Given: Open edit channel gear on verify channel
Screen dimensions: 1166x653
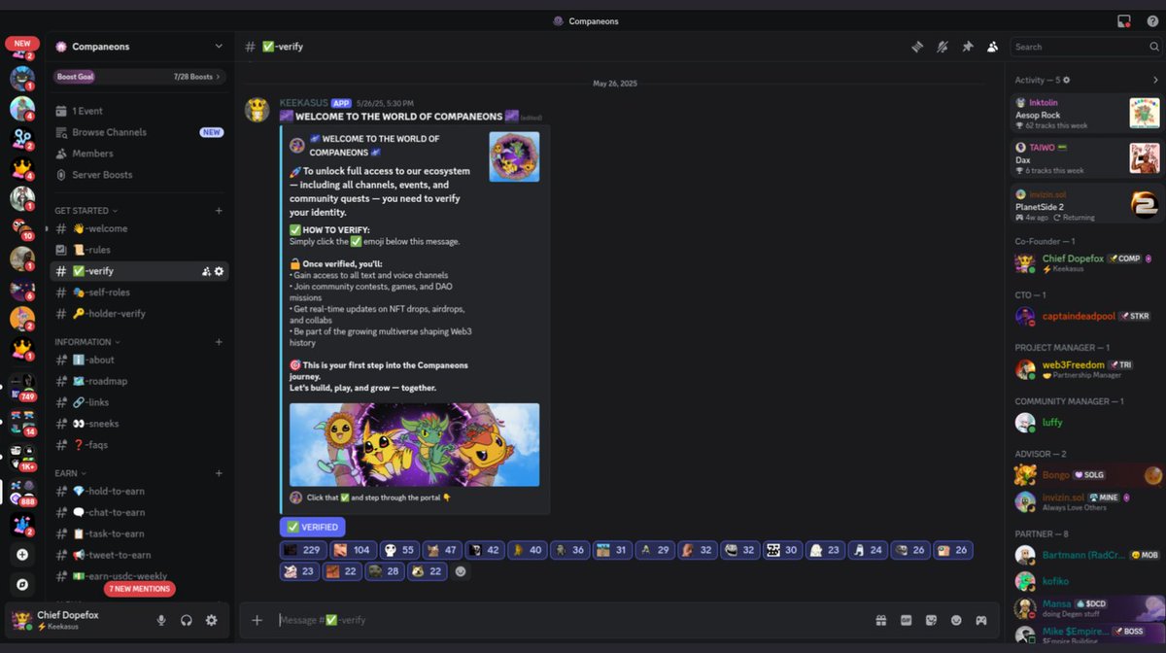Looking at the screenshot, I should click(220, 271).
